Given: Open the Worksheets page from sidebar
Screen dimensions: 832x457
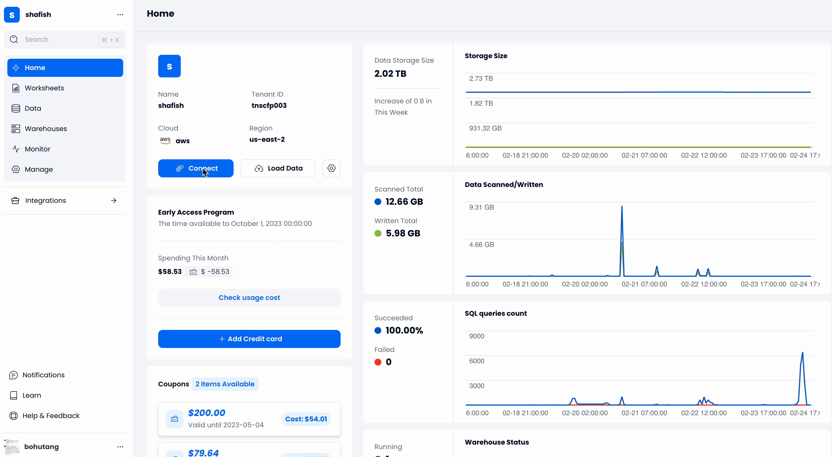Looking at the screenshot, I should [44, 88].
